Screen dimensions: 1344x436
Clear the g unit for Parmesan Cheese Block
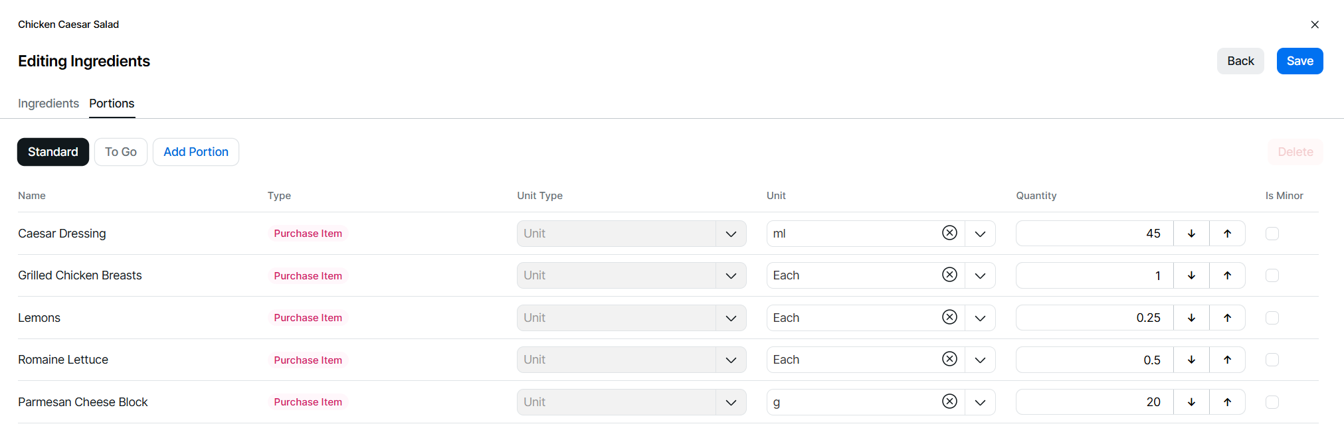[x=949, y=401]
